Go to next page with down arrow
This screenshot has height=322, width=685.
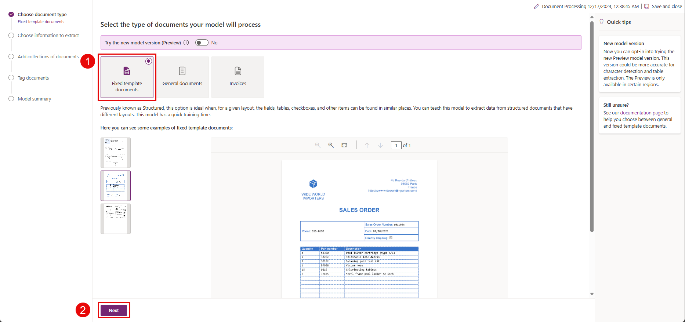380,145
